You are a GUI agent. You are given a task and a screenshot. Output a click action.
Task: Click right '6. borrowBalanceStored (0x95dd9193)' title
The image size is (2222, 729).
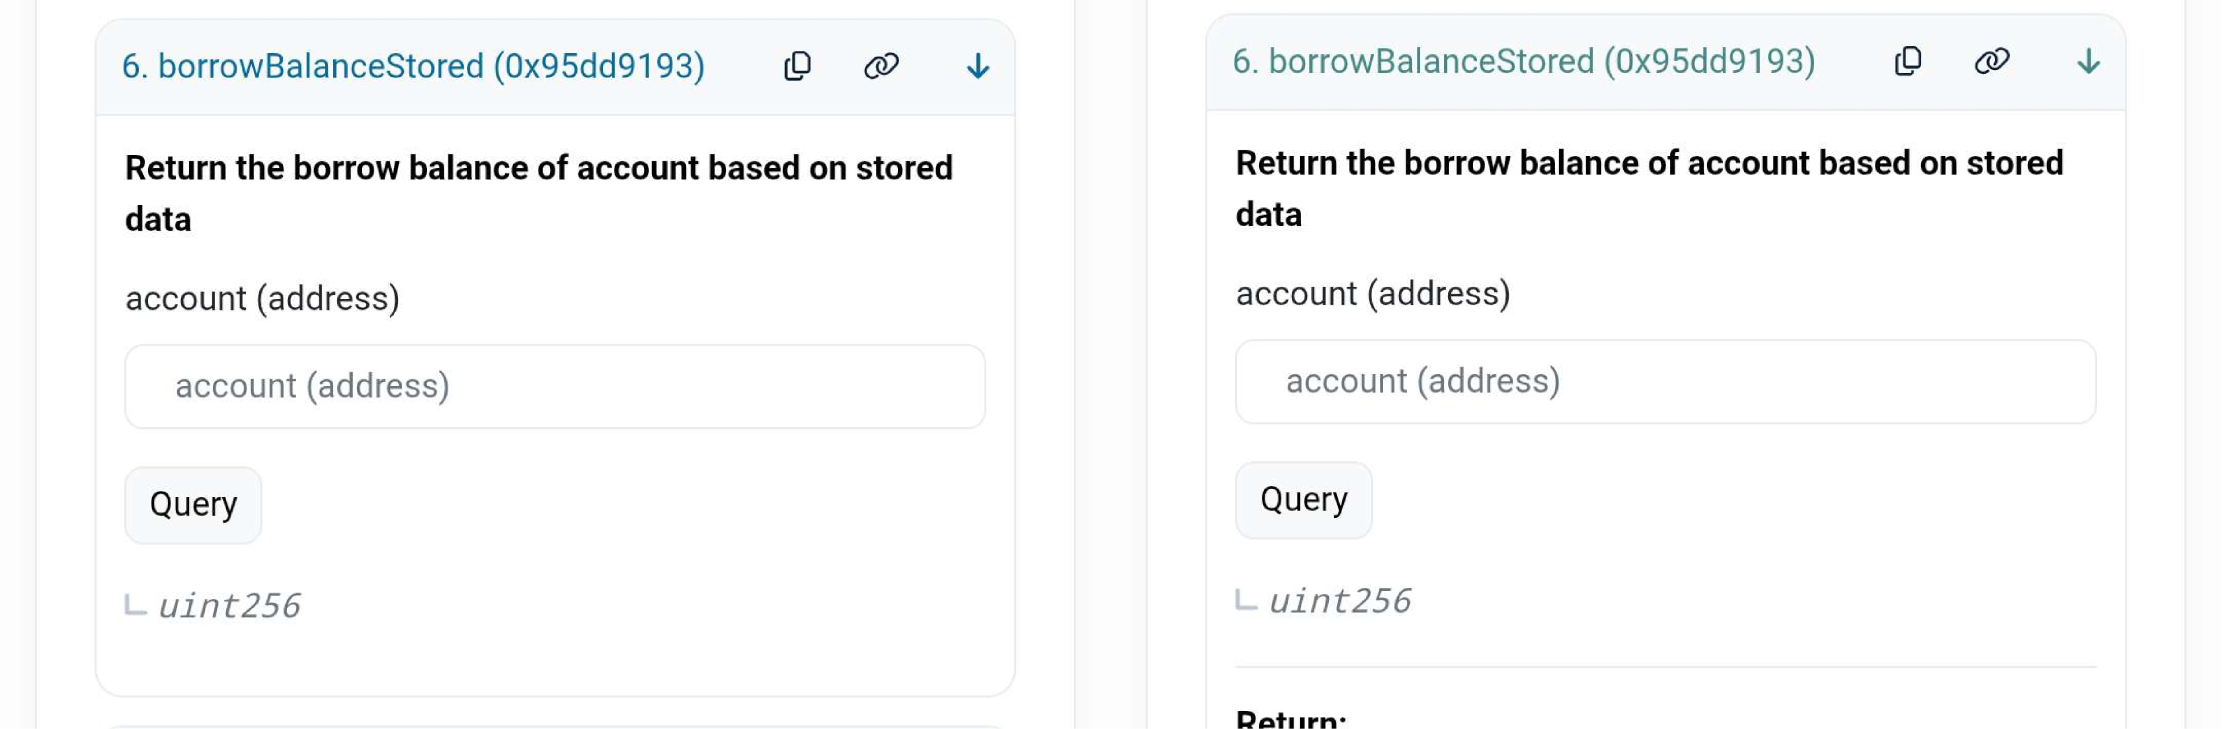1523,61
